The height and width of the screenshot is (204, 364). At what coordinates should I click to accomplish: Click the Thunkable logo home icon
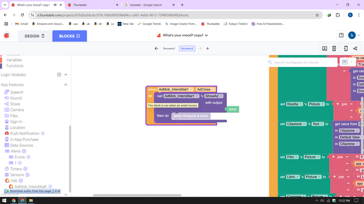pyautogui.click(x=7, y=35)
